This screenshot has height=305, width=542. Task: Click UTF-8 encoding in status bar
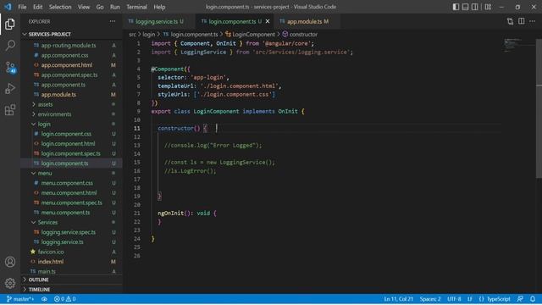pos(454,299)
